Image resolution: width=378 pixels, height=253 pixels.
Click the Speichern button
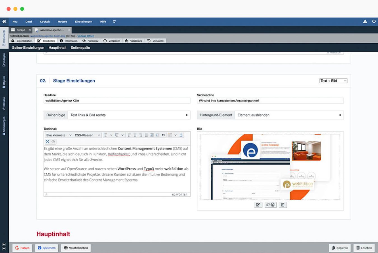[46, 248]
